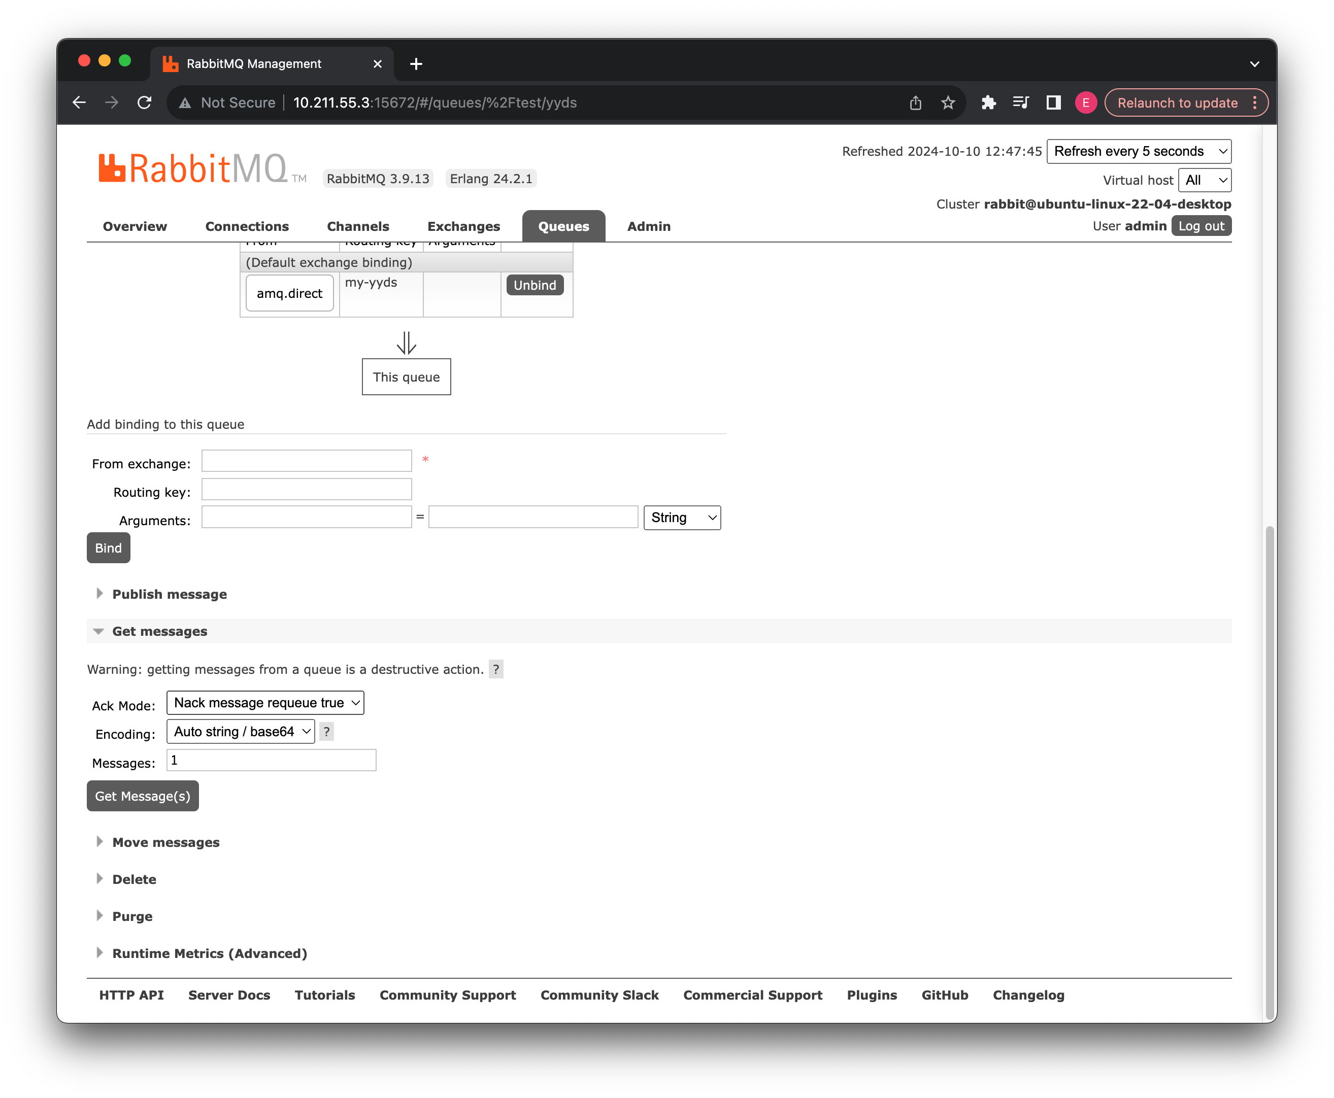
Task: Expand the Move messages section
Action: [166, 842]
